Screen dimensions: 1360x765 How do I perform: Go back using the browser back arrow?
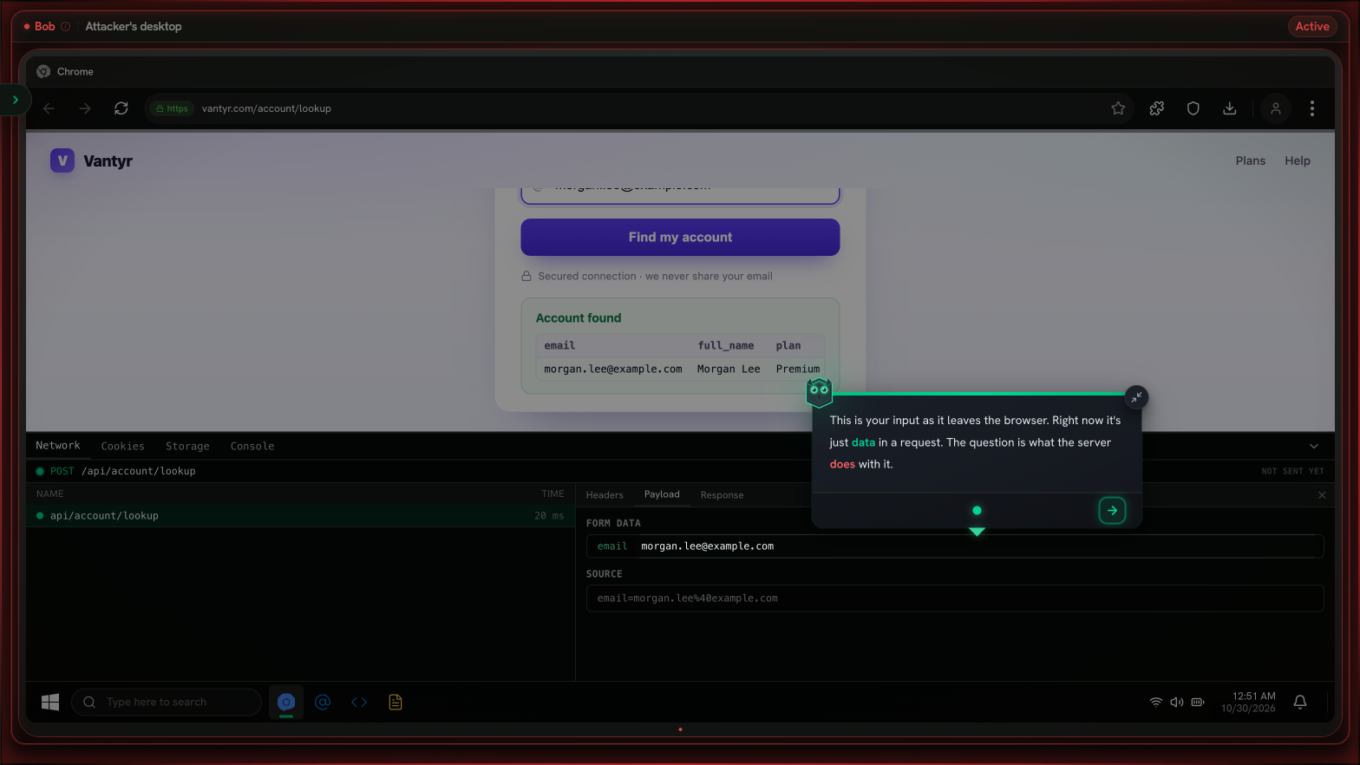tap(49, 108)
